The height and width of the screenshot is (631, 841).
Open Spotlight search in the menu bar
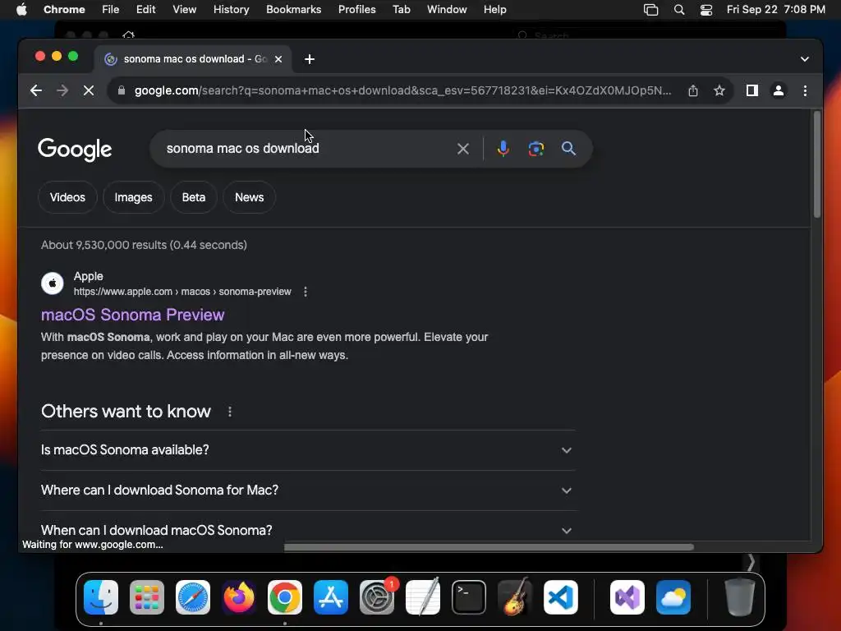(679, 10)
